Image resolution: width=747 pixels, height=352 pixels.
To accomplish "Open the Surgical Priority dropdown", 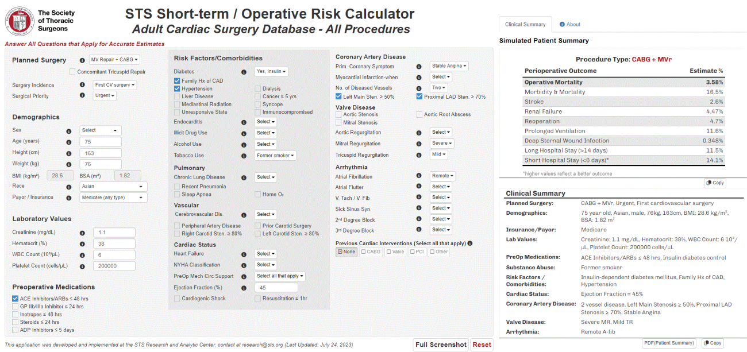I will click(x=105, y=96).
